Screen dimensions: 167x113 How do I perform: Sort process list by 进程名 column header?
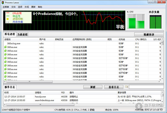[21, 39]
